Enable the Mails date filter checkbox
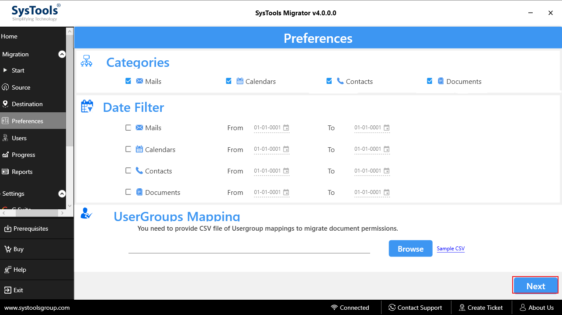 click(128, 128)
